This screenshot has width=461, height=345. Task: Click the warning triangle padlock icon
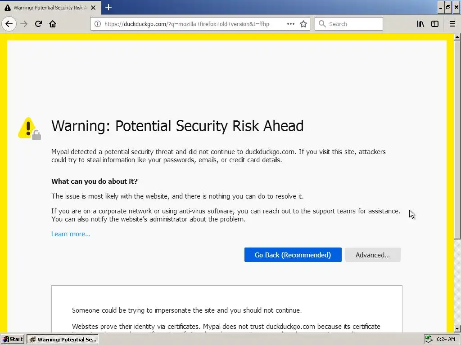(x=29, y=128)
